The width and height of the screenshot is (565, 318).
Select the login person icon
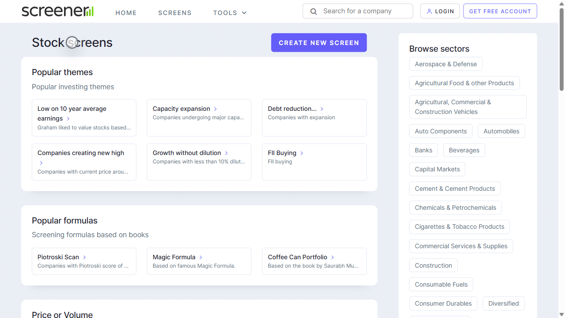(x=430, y=11)
